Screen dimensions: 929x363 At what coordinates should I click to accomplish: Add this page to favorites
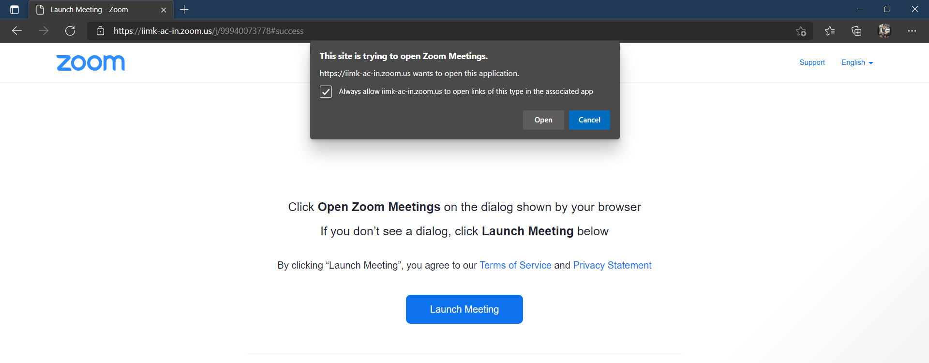point(801,30)
